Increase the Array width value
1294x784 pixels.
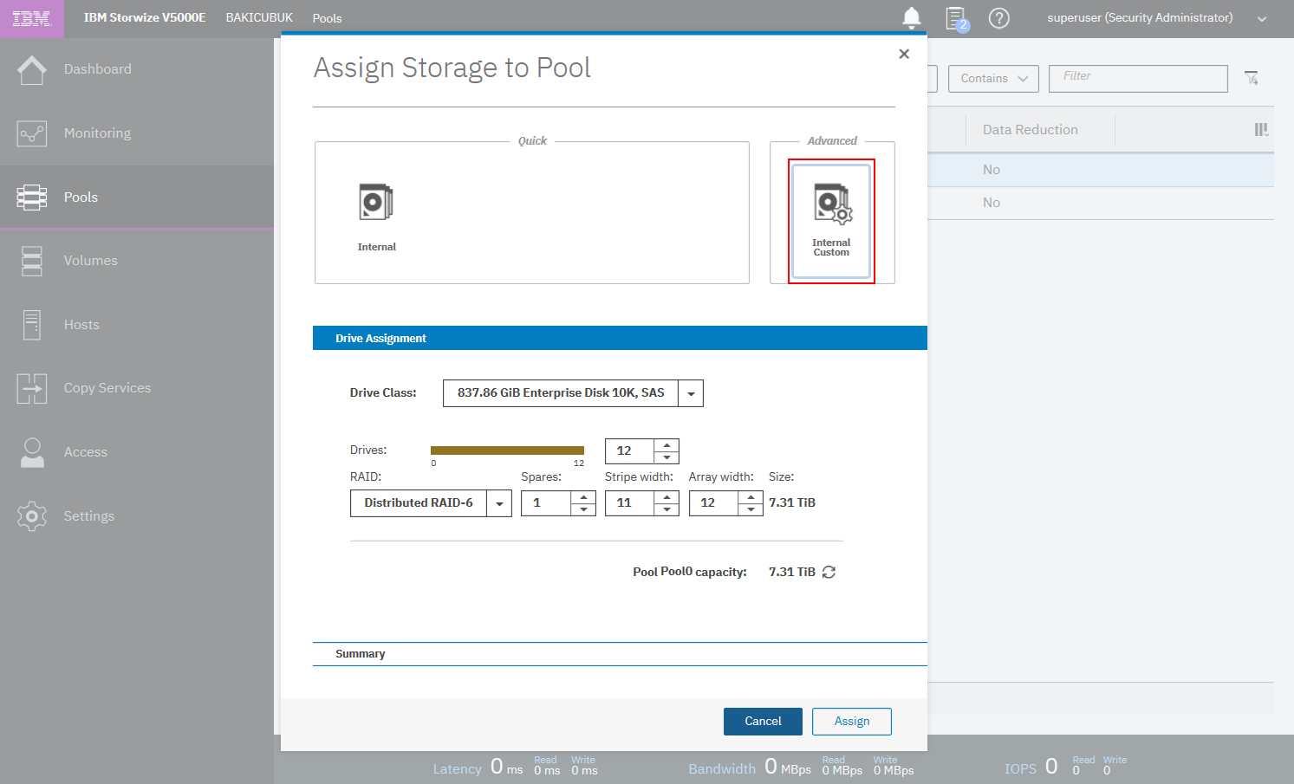click(751, 497)
